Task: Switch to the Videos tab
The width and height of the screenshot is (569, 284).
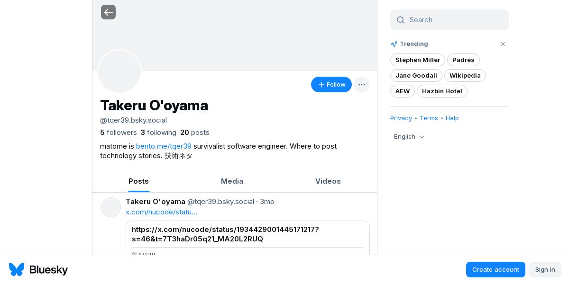Action: coord(328,181)
